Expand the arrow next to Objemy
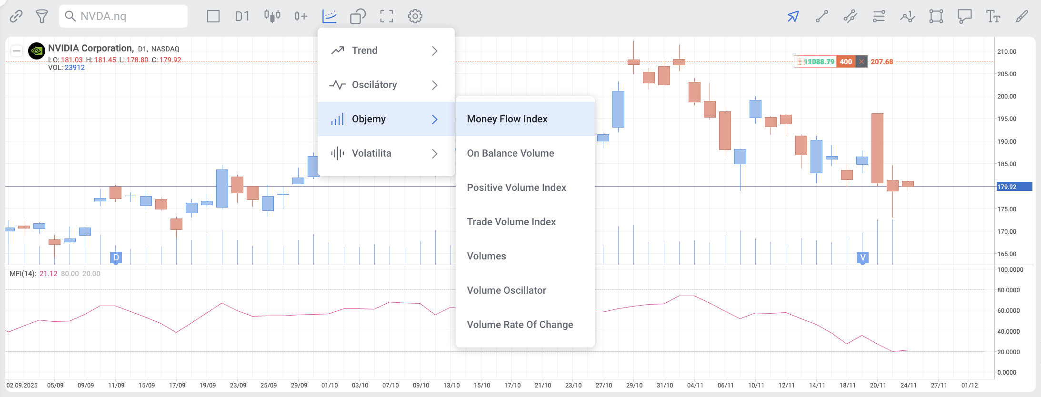The width and height of the screenshot is (1041, 397). coord(434,119)
